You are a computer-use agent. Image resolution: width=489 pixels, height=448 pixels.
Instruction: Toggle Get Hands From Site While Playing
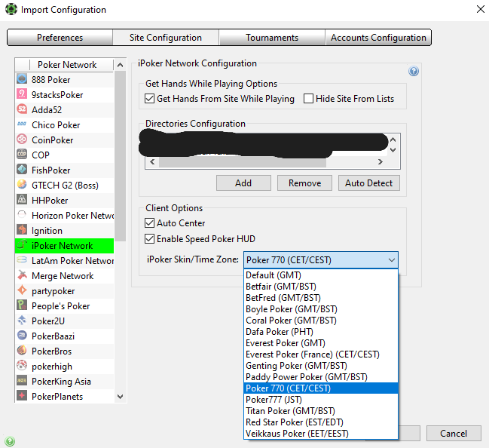pos(149,99)
